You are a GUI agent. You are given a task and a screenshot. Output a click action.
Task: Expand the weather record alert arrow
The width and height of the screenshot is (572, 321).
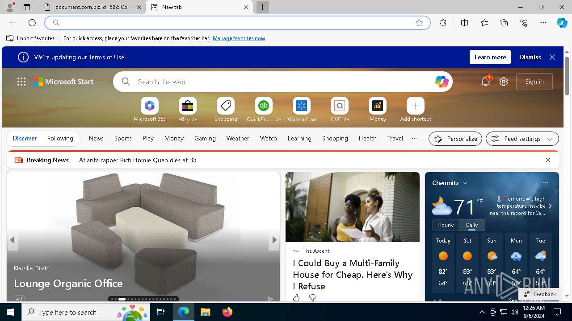coord(550,206)
